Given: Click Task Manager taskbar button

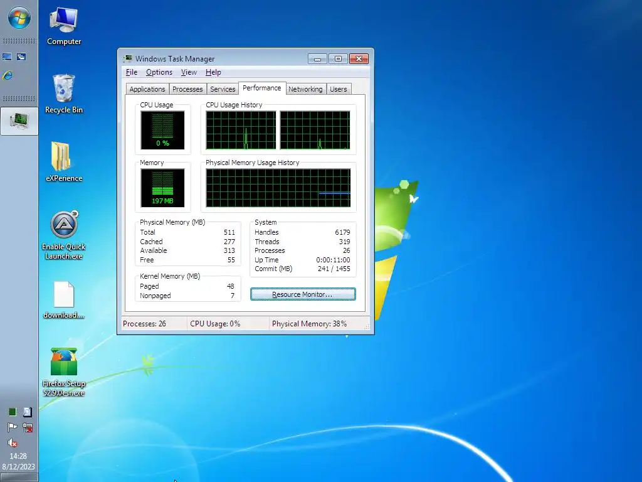Looking at the screenshot, I should click(x=19, y=121).
